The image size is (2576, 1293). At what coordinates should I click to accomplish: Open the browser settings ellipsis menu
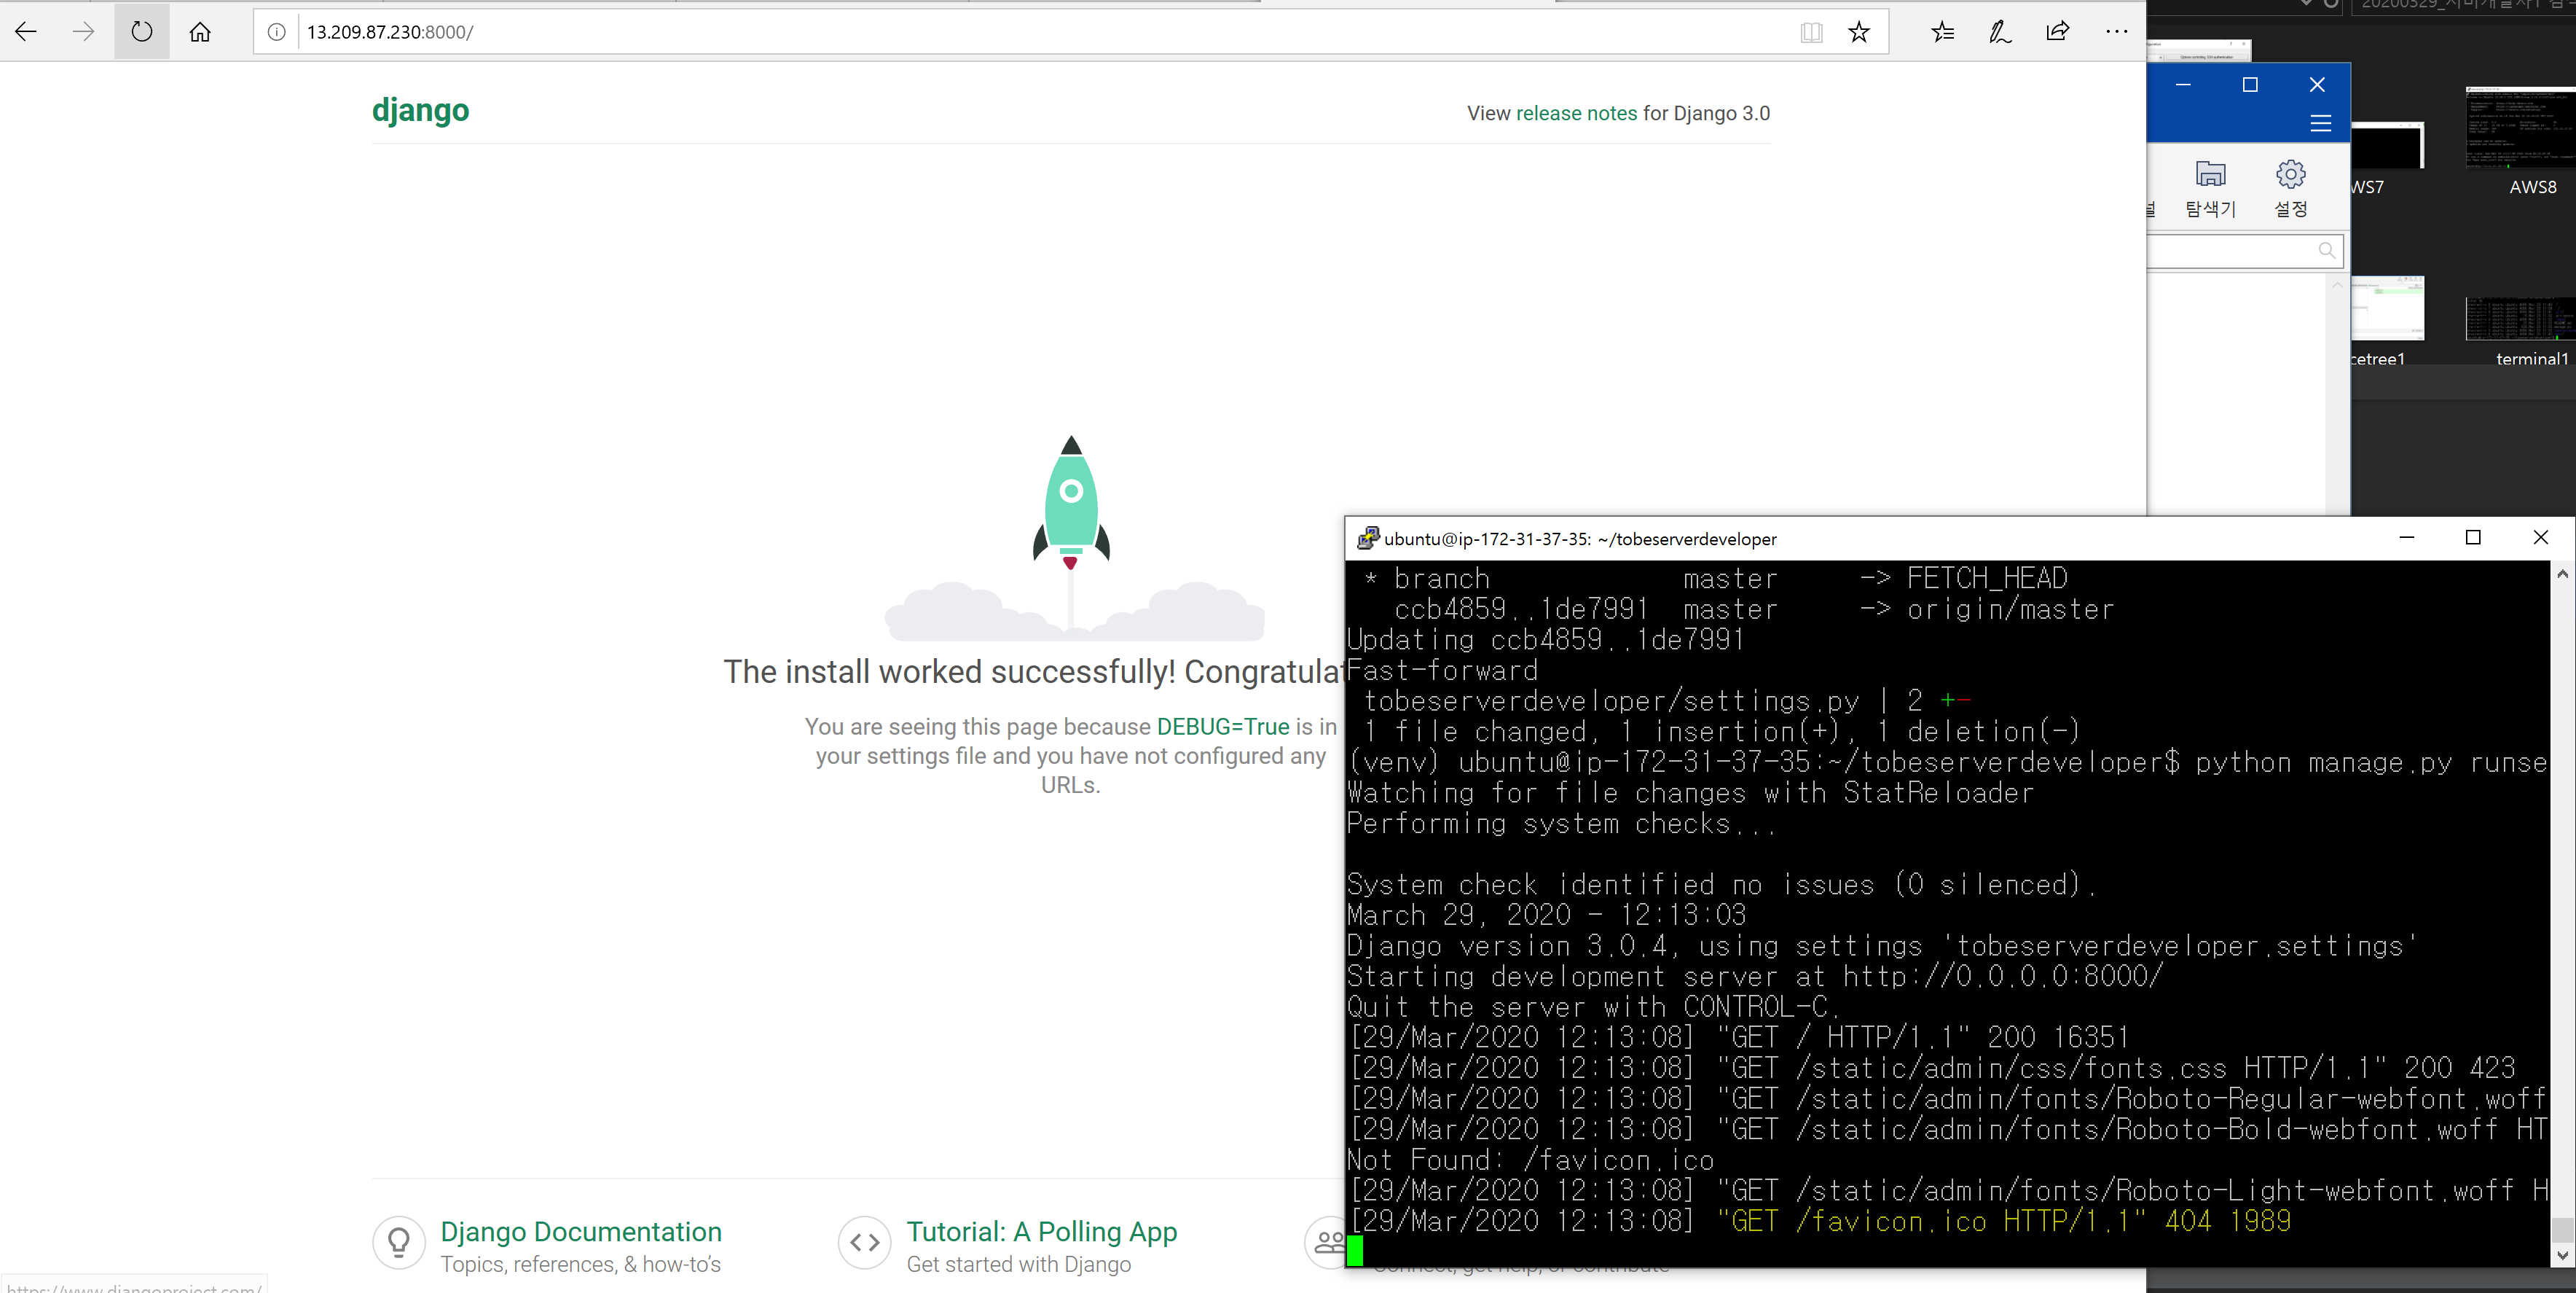(x=2116, y=32)
